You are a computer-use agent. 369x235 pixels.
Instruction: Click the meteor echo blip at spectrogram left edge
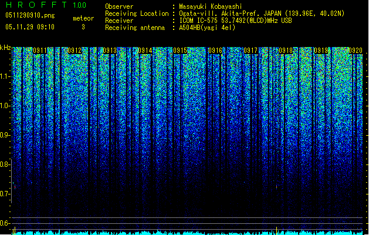15,186
